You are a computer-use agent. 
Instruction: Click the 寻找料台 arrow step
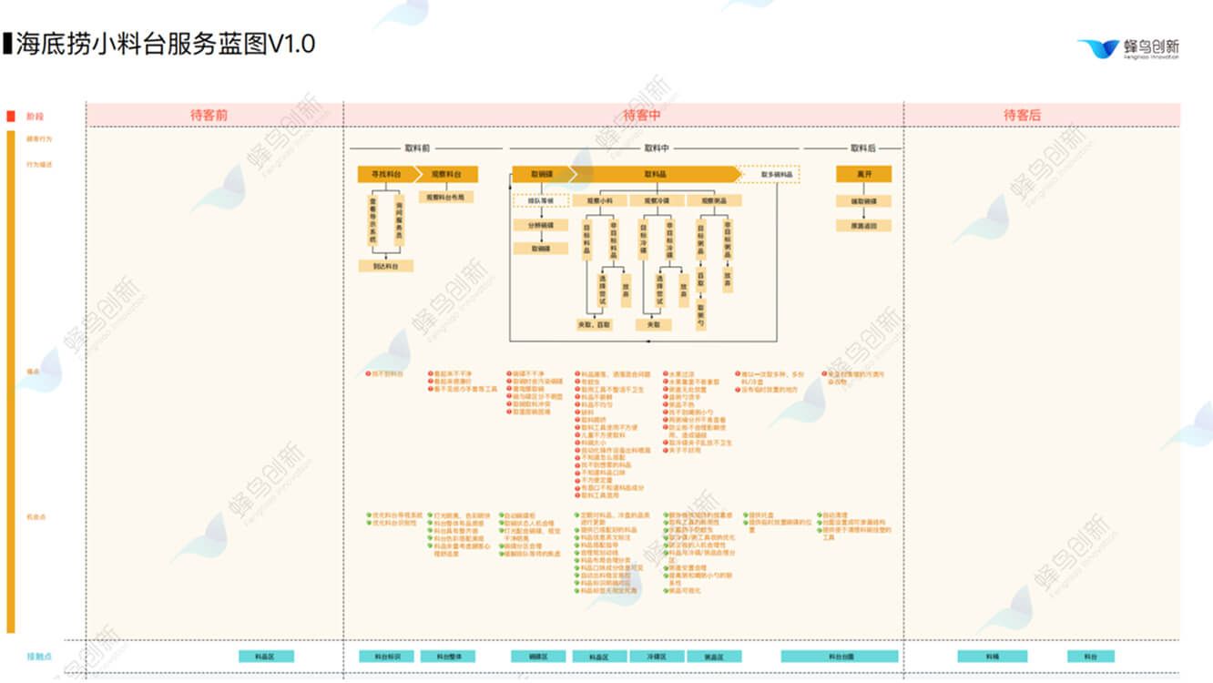tap(386, 174)
